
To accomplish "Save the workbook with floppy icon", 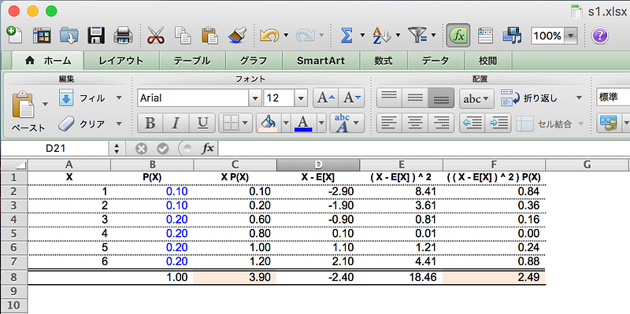I will 96,35.
